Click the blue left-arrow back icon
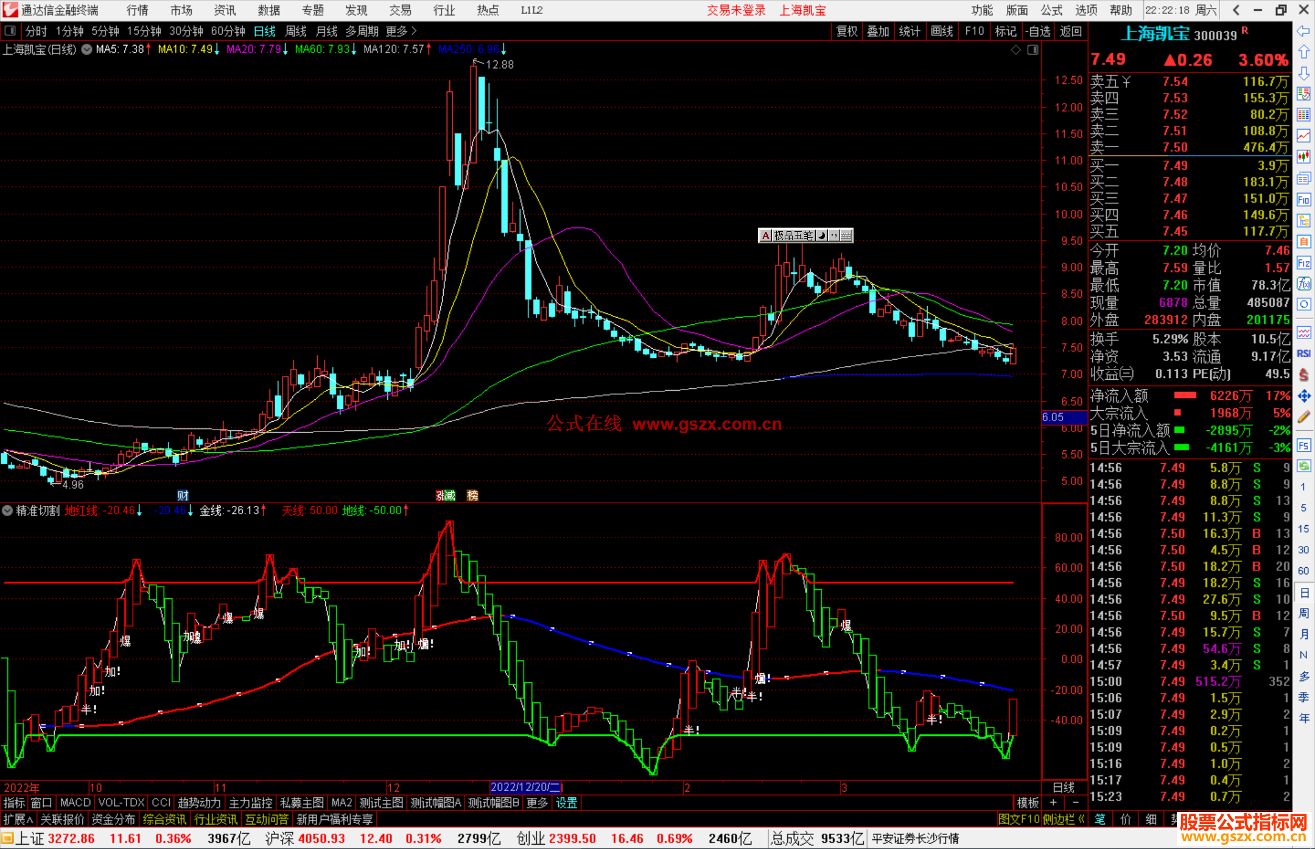The height and width of the screenshot is (849, 1315). point(1303,31)
